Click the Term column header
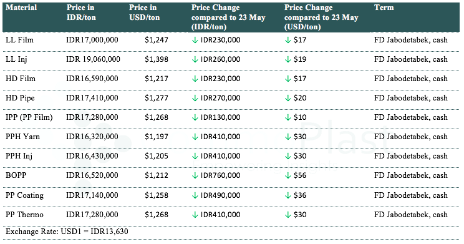This screenshot has width=464, height=244. (x=384, y=7)
